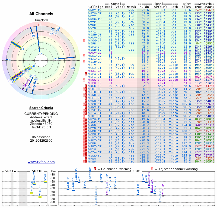Click the channel 11 highlighted line on radar
The width and height of the screenshot is (217, 208).
pyautogui.click(x=16, y=45)
